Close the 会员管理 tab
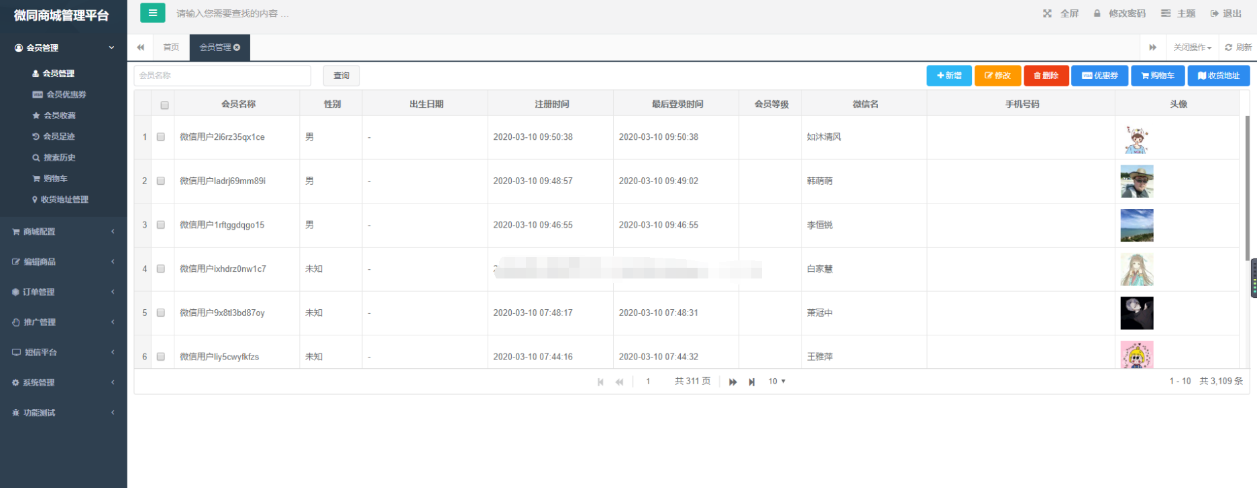This screenshot has height=488, width=1257. click(x=237, y=48)
